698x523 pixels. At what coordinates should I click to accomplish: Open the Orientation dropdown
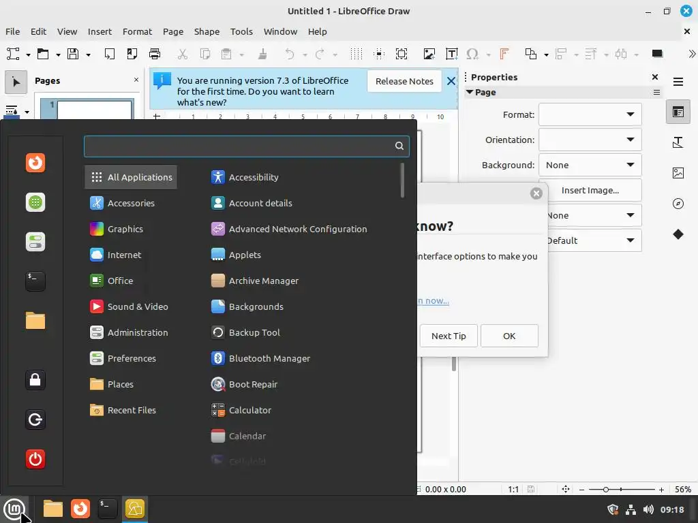coord(590,140)
